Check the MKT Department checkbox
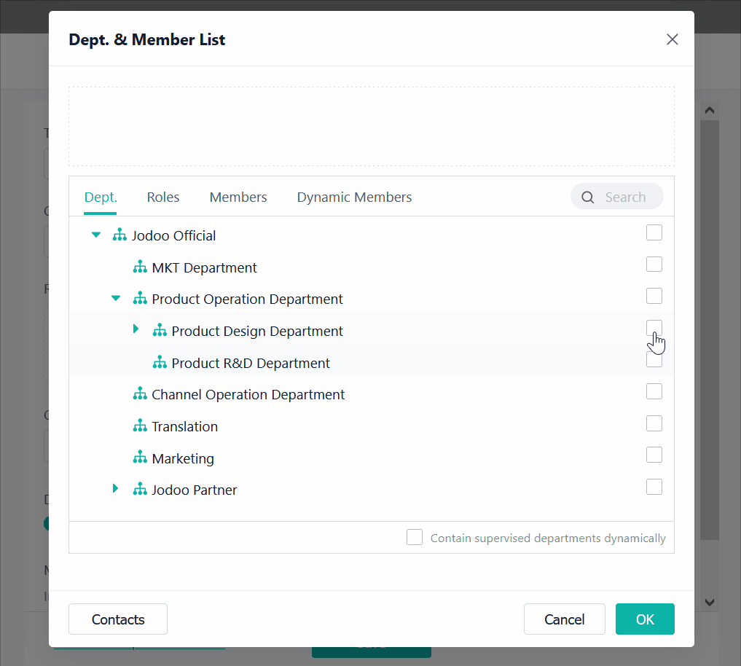This screenshot has height=666, width=741. [x=654, y=265]
